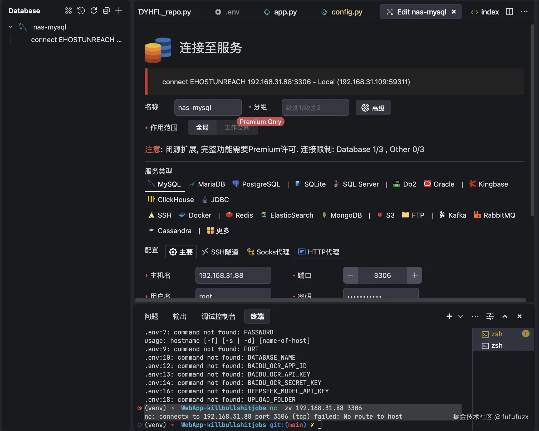This screenshot has height=431, width=539.
Task: Maximize the terminal panel size
Action: [x=505, y=316]
